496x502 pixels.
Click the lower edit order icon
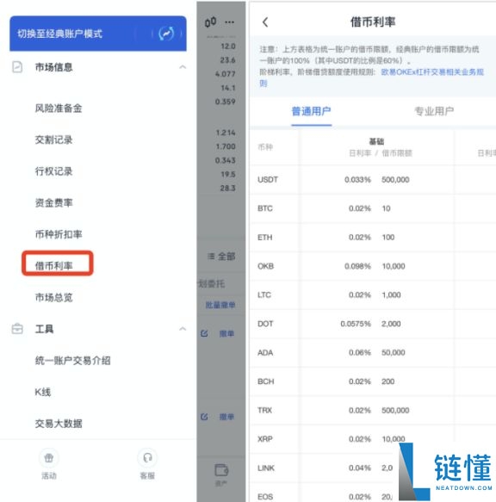pos(204,417)
